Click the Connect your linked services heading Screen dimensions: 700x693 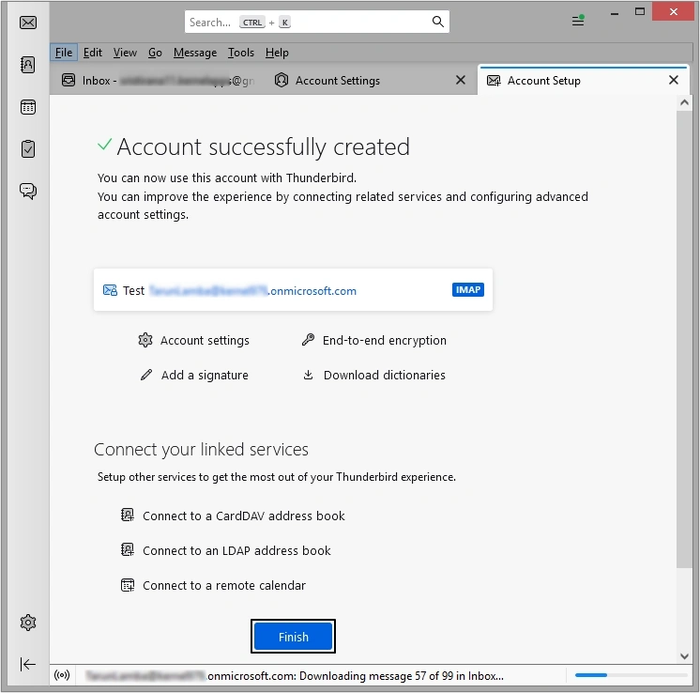point(201,449)
